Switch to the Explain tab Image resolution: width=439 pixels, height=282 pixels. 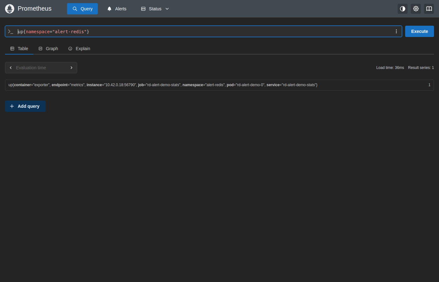pyautogui.click(x=79, y=49)
